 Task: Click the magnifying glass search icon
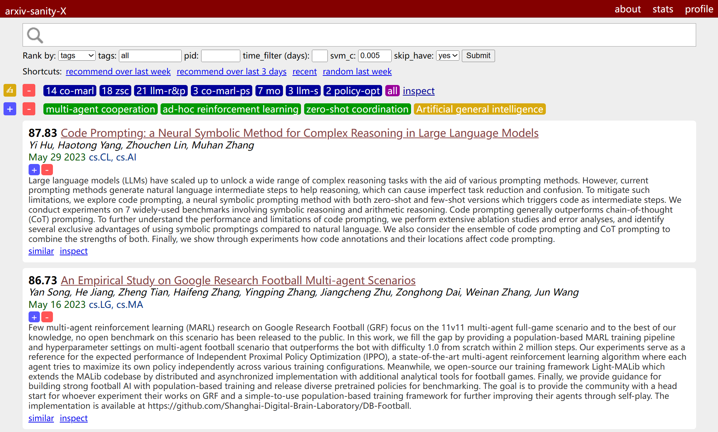[35, 35]
